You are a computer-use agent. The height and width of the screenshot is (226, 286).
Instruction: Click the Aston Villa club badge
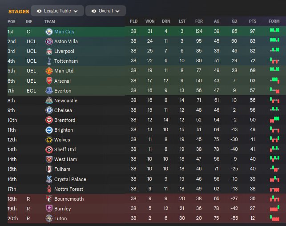(49, 41)
